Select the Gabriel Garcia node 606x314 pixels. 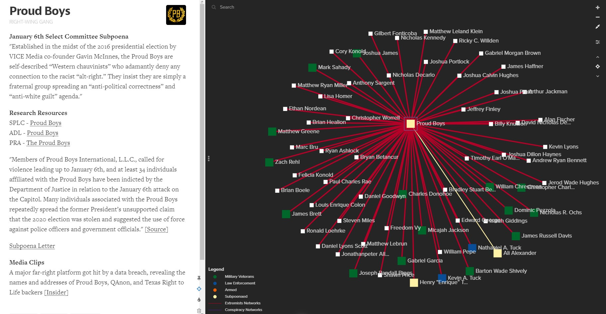point(402,261)
